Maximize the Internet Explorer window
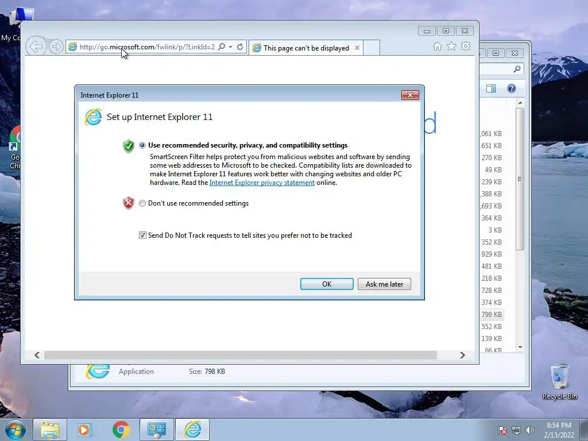The width and height of the screenshot is (588, 441). click(446, 31)
